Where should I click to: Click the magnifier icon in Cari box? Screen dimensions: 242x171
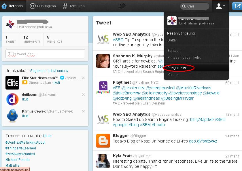coord(184,6)
